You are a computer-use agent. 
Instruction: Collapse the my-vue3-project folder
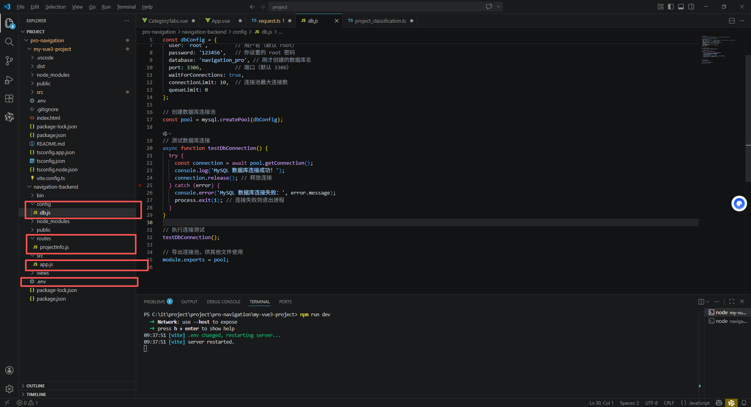pos(52,49)
